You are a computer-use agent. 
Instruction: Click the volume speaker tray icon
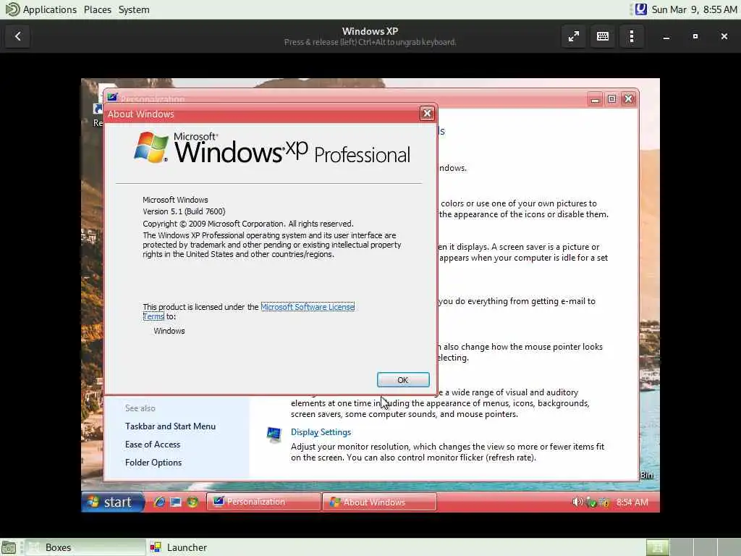577,502
